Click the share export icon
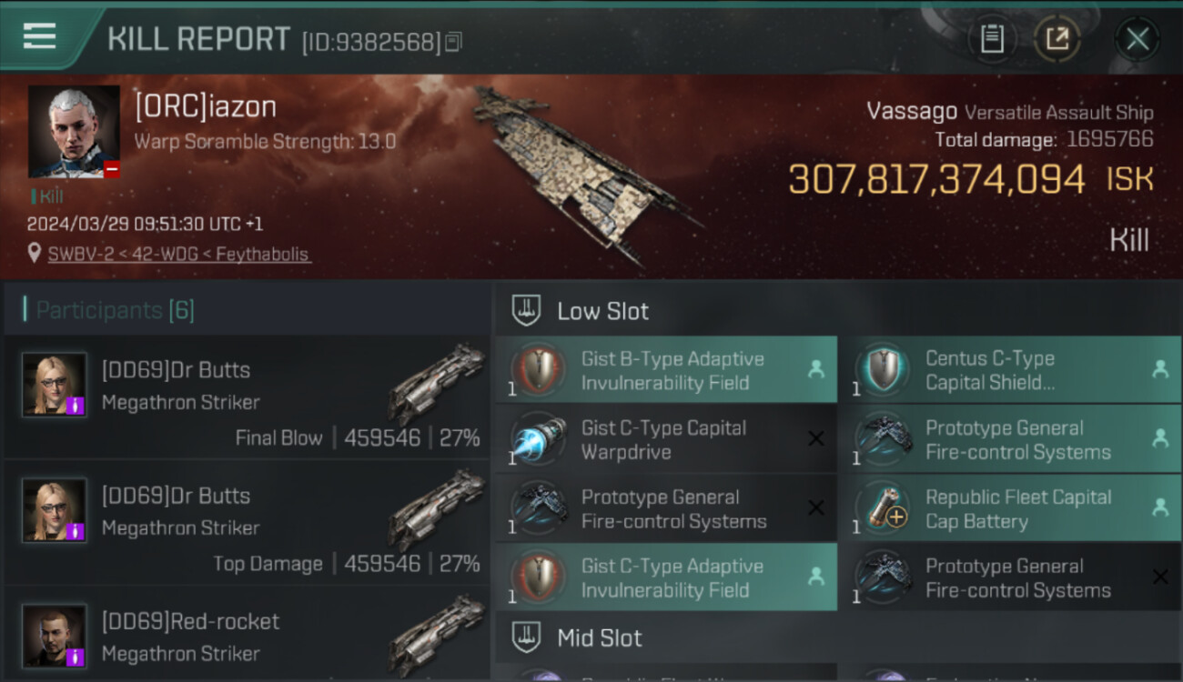The image size is (1183, 682). pos(1057,39)
